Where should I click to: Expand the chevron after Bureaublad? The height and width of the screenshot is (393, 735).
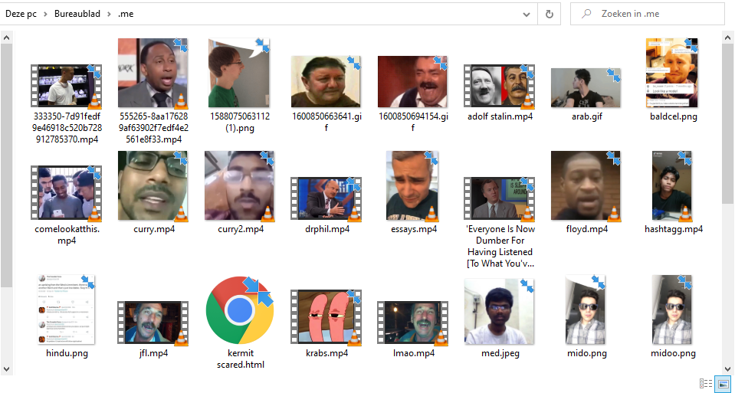(110, 14)
